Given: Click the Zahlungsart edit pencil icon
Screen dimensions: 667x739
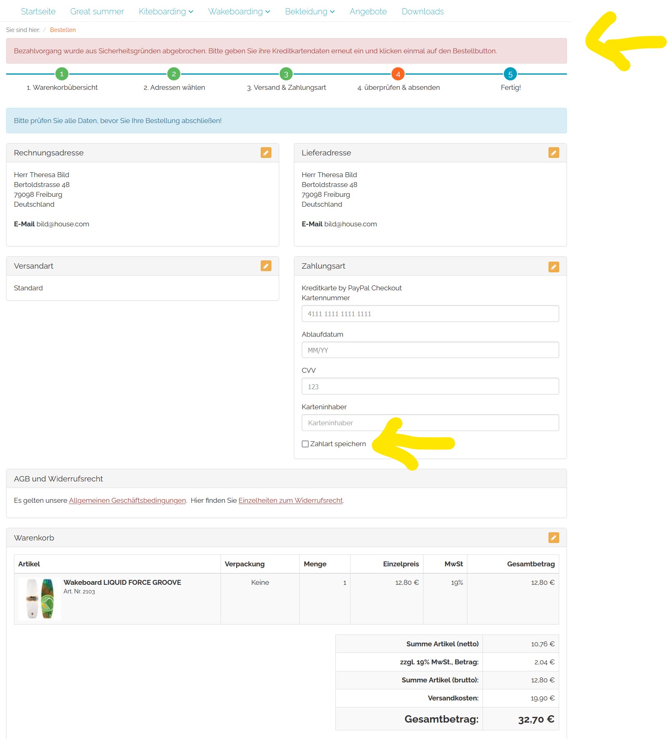Looking at the screenshot, I should [x=553, y=267].
